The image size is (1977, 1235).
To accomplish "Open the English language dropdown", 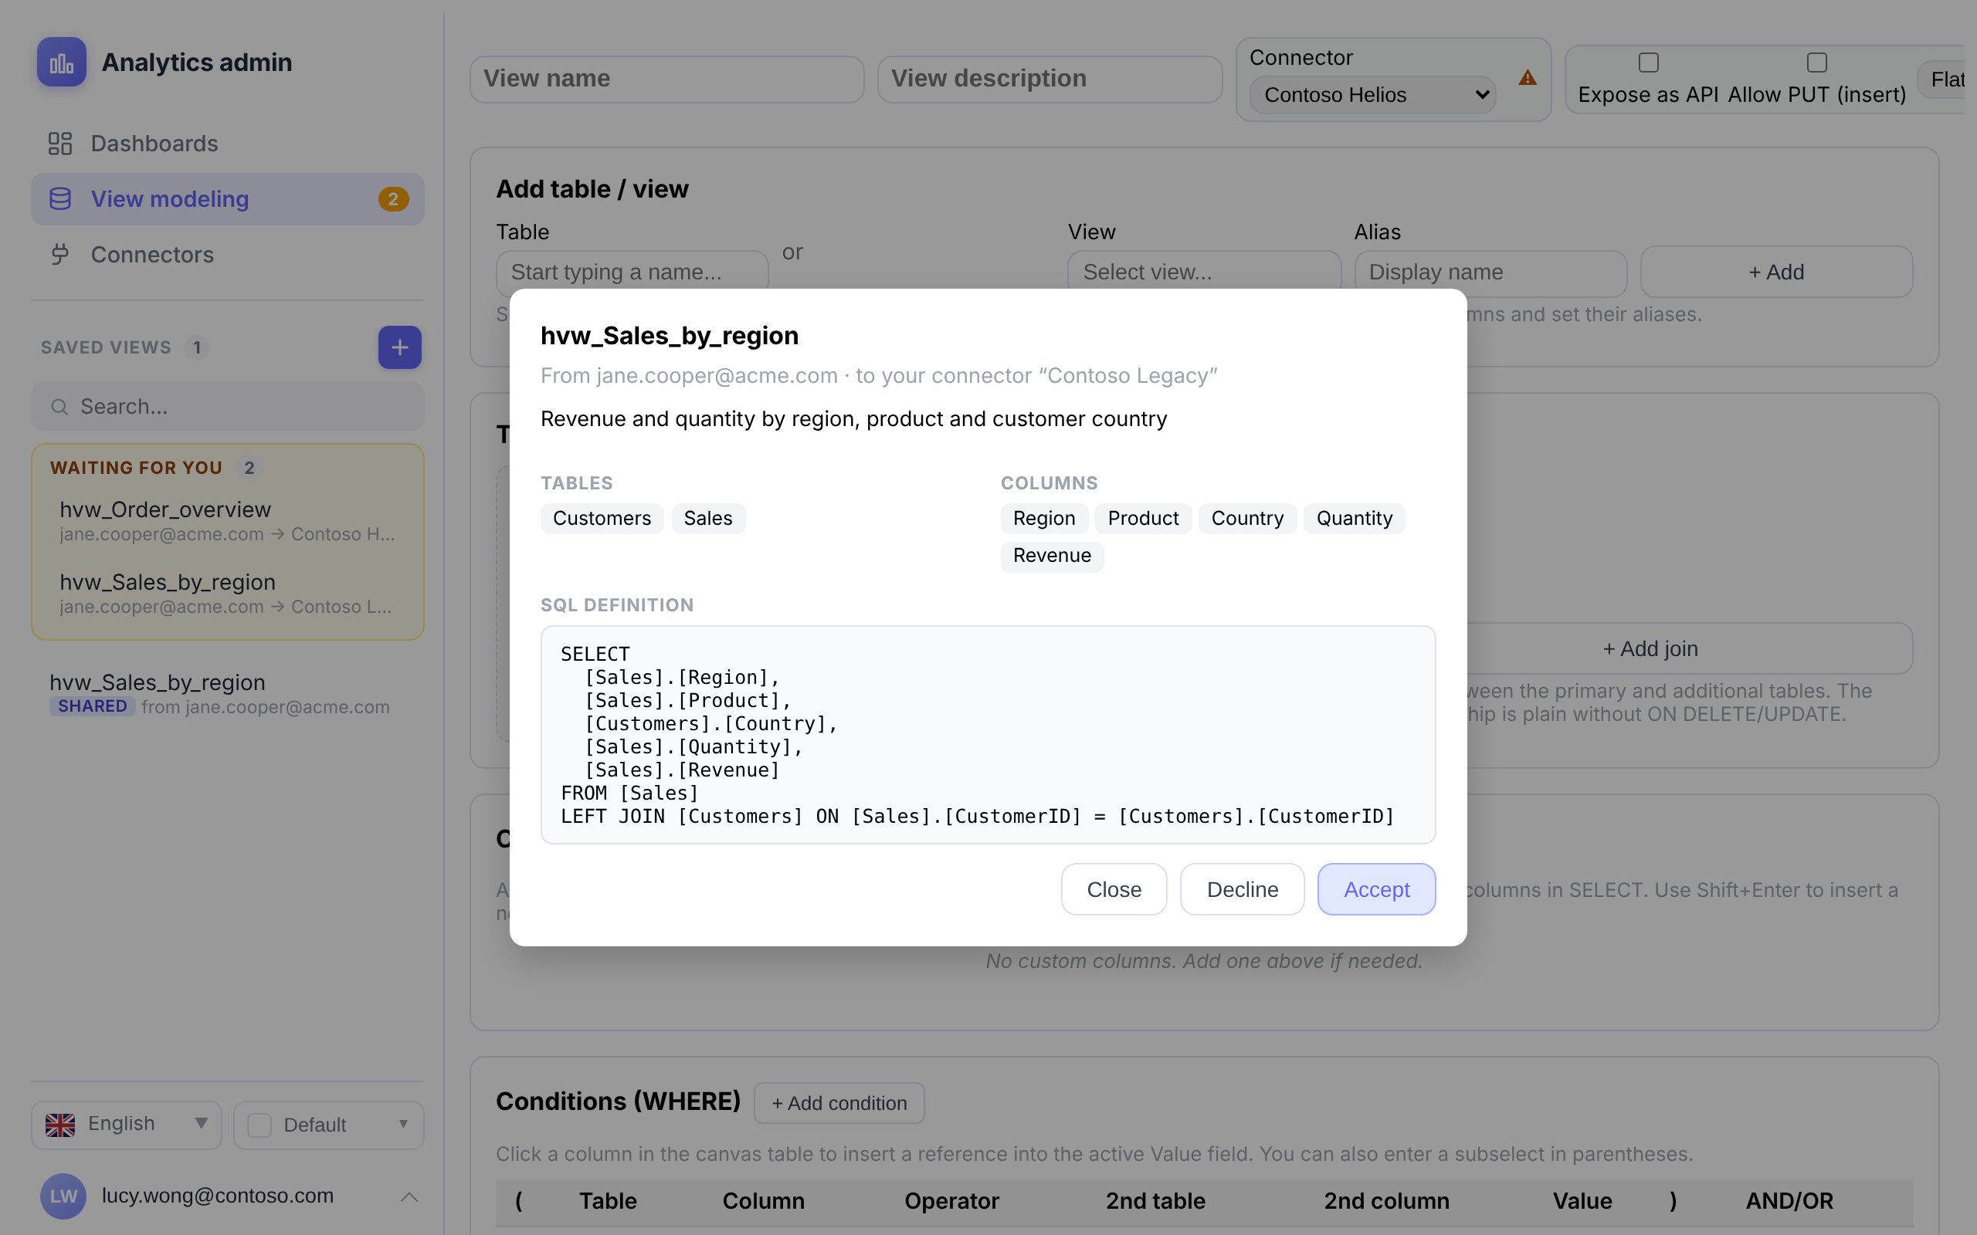I will pos(127,1125).
